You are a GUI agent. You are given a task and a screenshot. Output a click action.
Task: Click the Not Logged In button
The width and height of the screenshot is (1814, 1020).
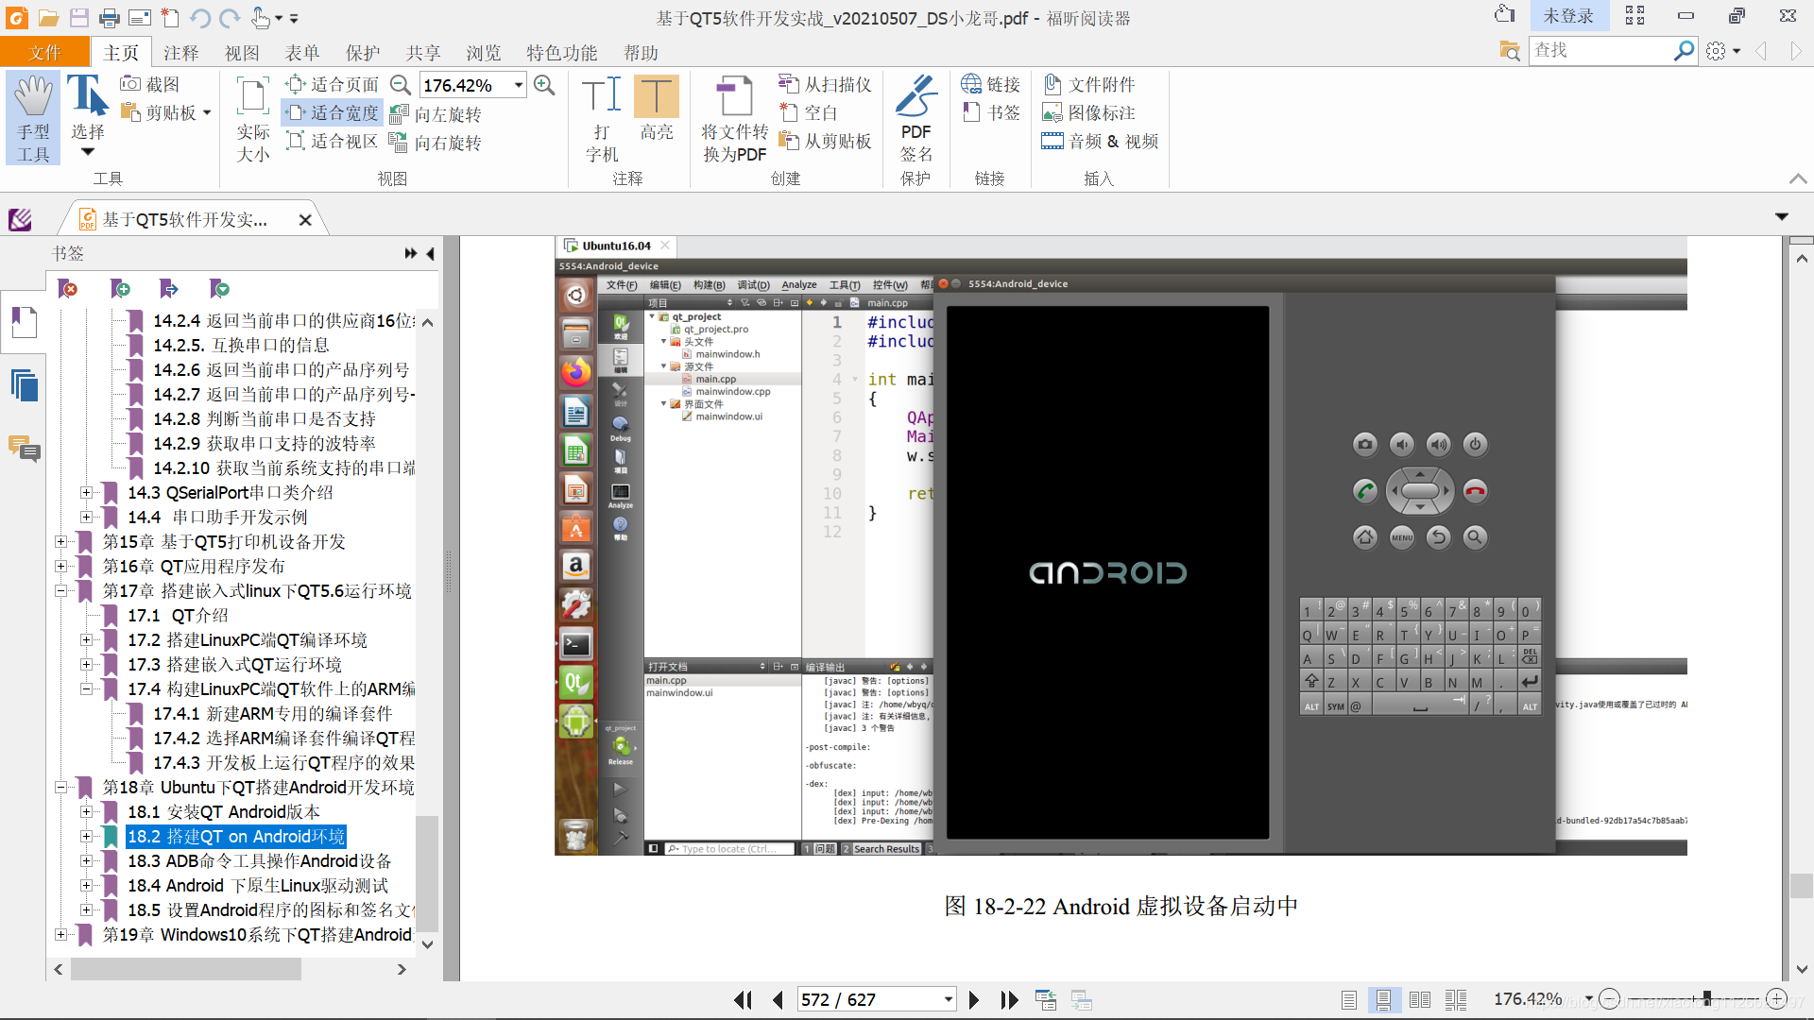click(1567, 17)
